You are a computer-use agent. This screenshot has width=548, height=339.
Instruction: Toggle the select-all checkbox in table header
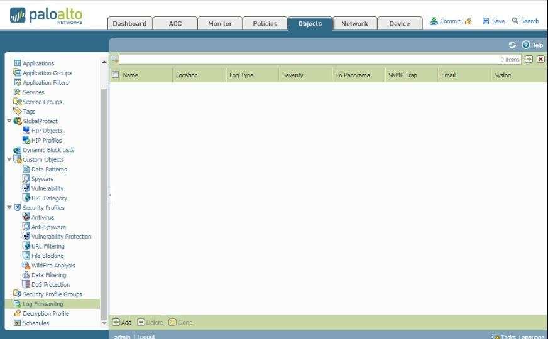(115, 75)
